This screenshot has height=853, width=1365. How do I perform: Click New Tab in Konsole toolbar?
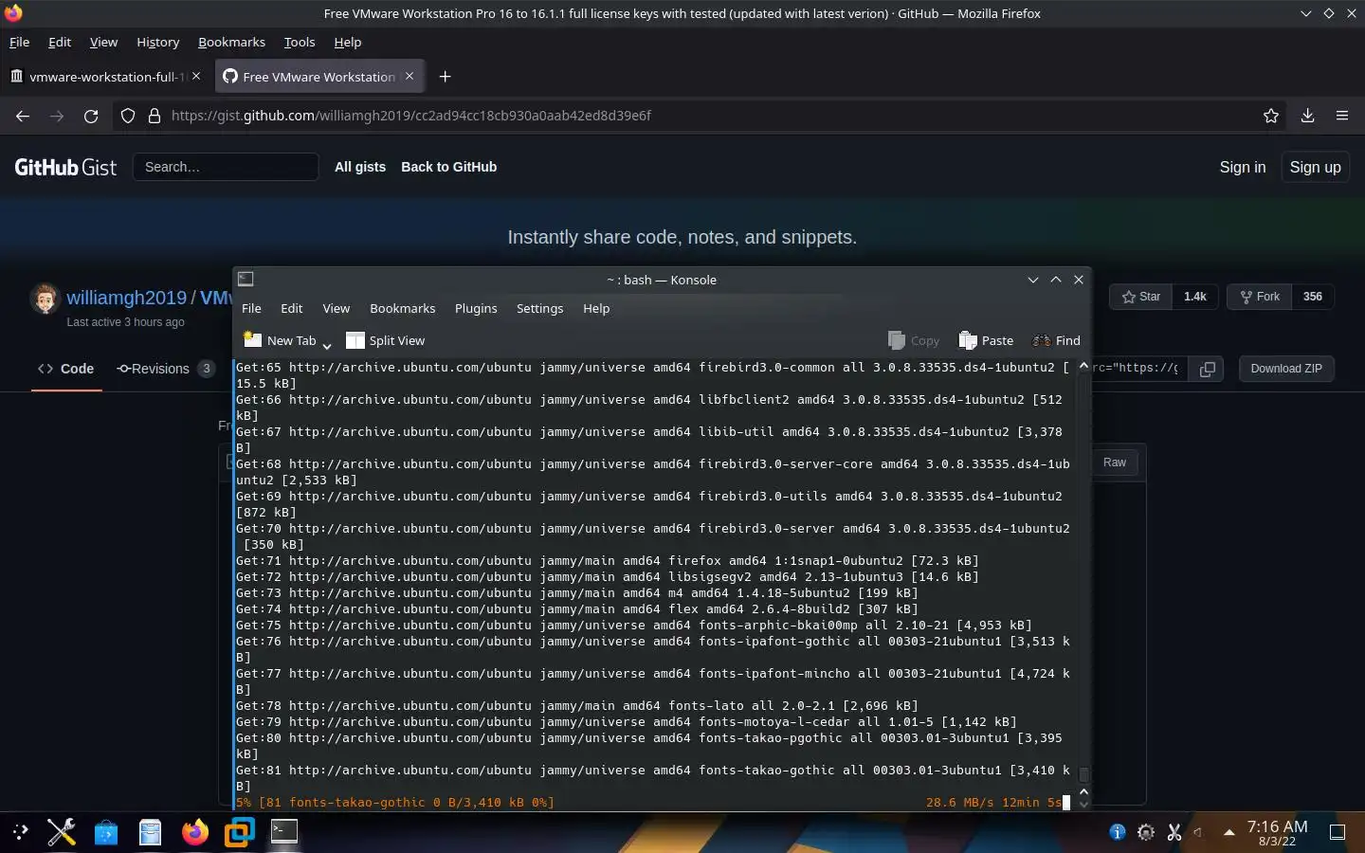[280, 340]
